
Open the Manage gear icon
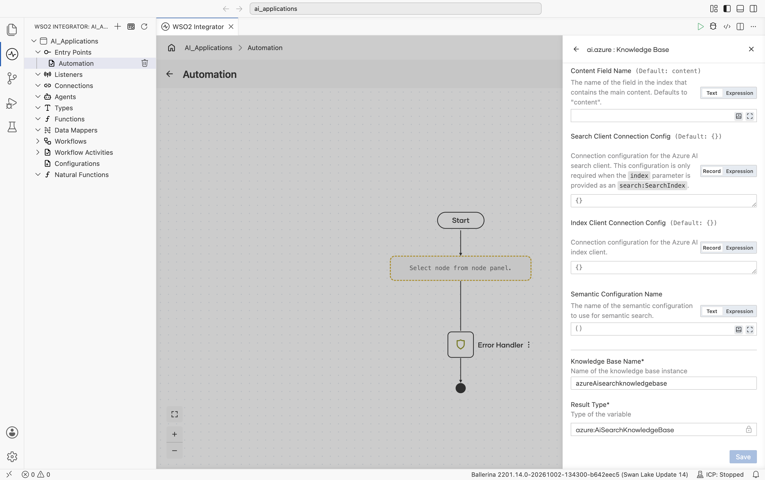point(12,456)
